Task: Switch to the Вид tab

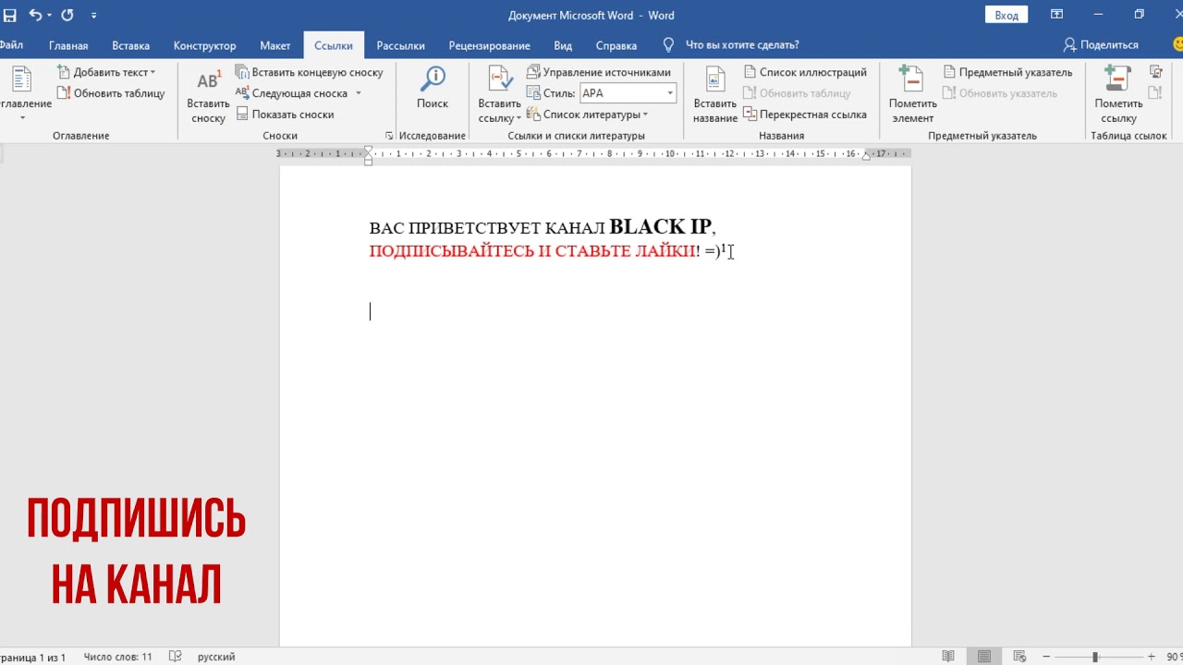Action: click(563, 45)
